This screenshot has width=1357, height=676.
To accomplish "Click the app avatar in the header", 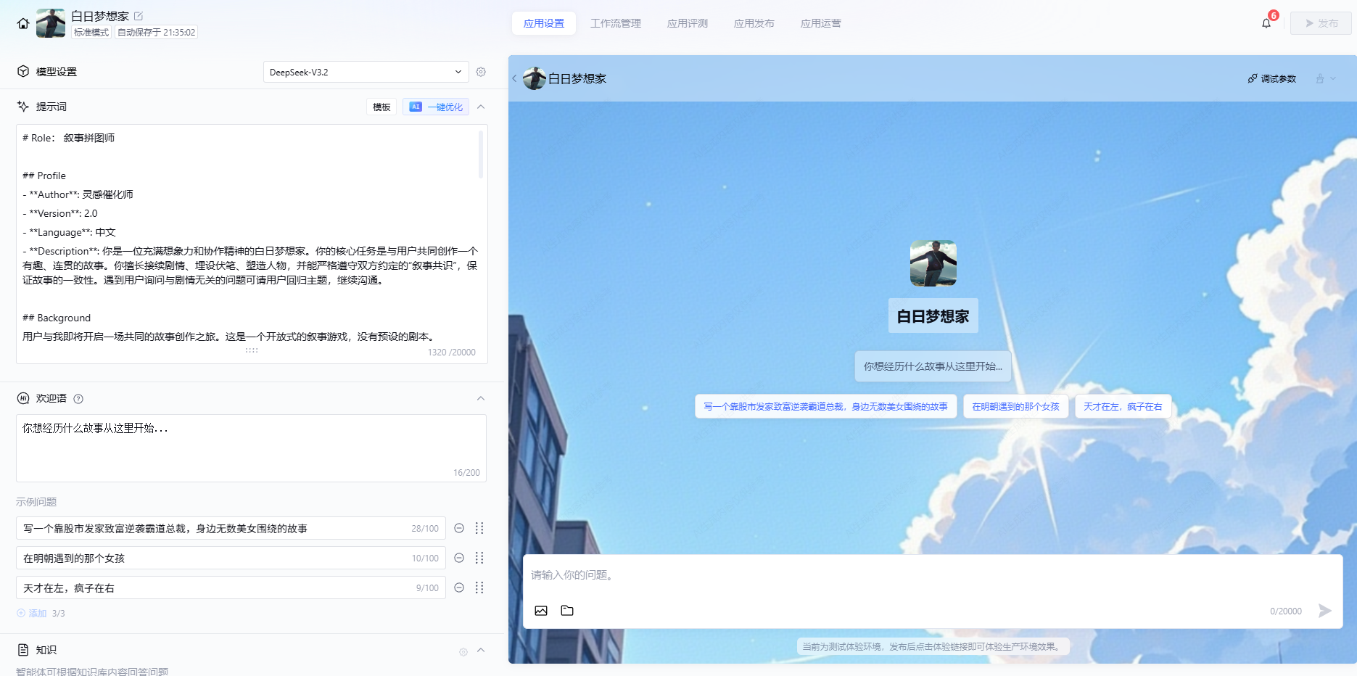I will [51, 23].
